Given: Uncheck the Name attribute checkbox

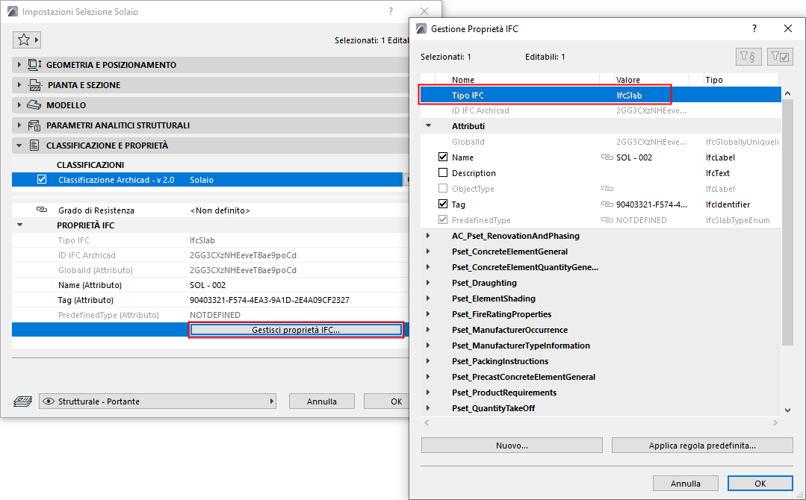Looking at the screenshot, I should coord(442,157).
